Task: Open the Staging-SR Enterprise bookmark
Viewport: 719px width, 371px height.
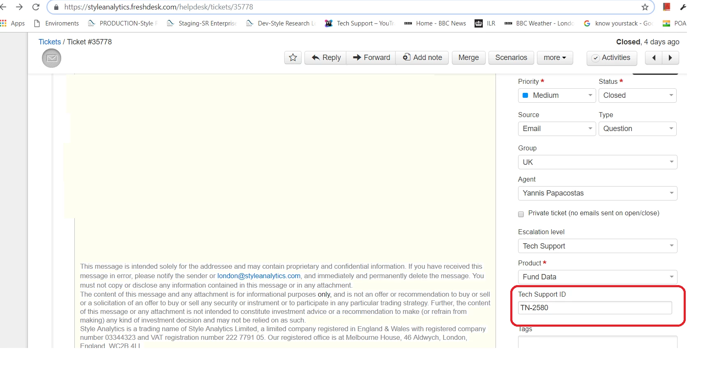Action: [x=202, y=23]
